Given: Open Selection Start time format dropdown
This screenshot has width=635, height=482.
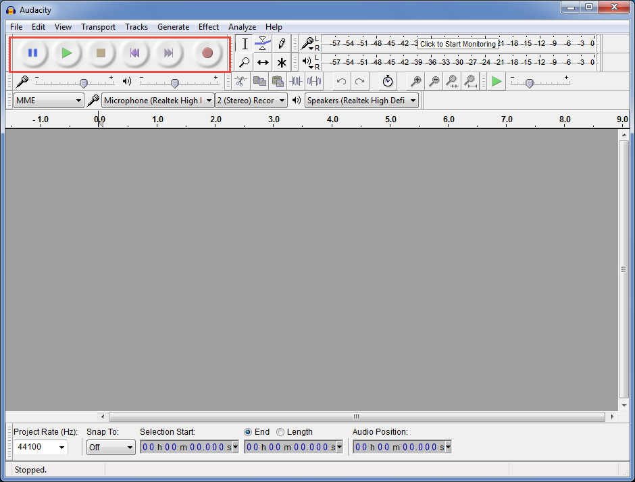Looking at the screenshot, I should coord(235,447).
